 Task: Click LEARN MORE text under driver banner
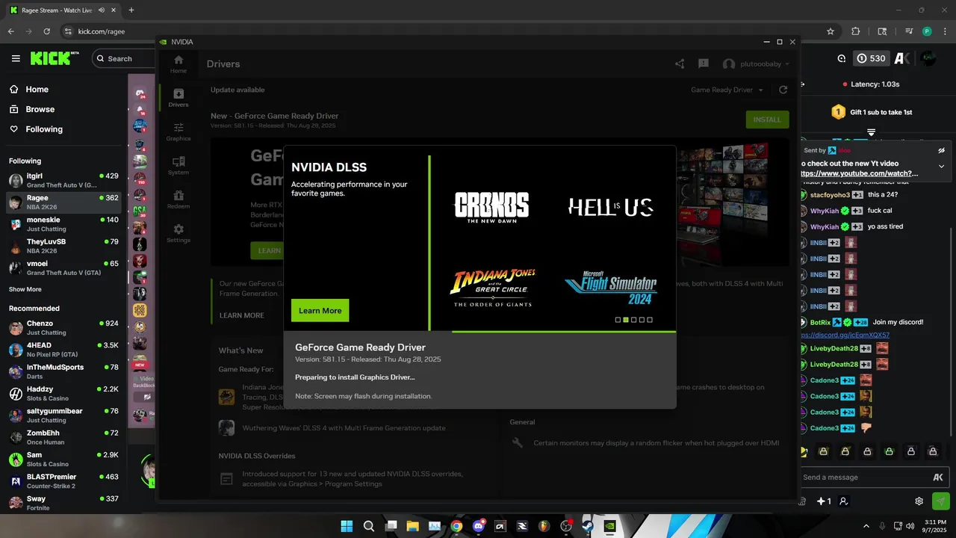241,315
